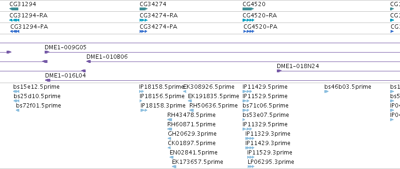Click the CG34274 gene arrow

144,9
